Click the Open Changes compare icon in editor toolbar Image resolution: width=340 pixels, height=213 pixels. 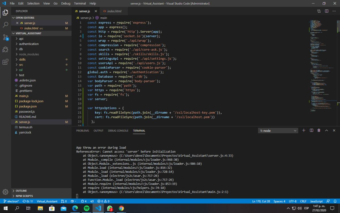click(319, 11)
